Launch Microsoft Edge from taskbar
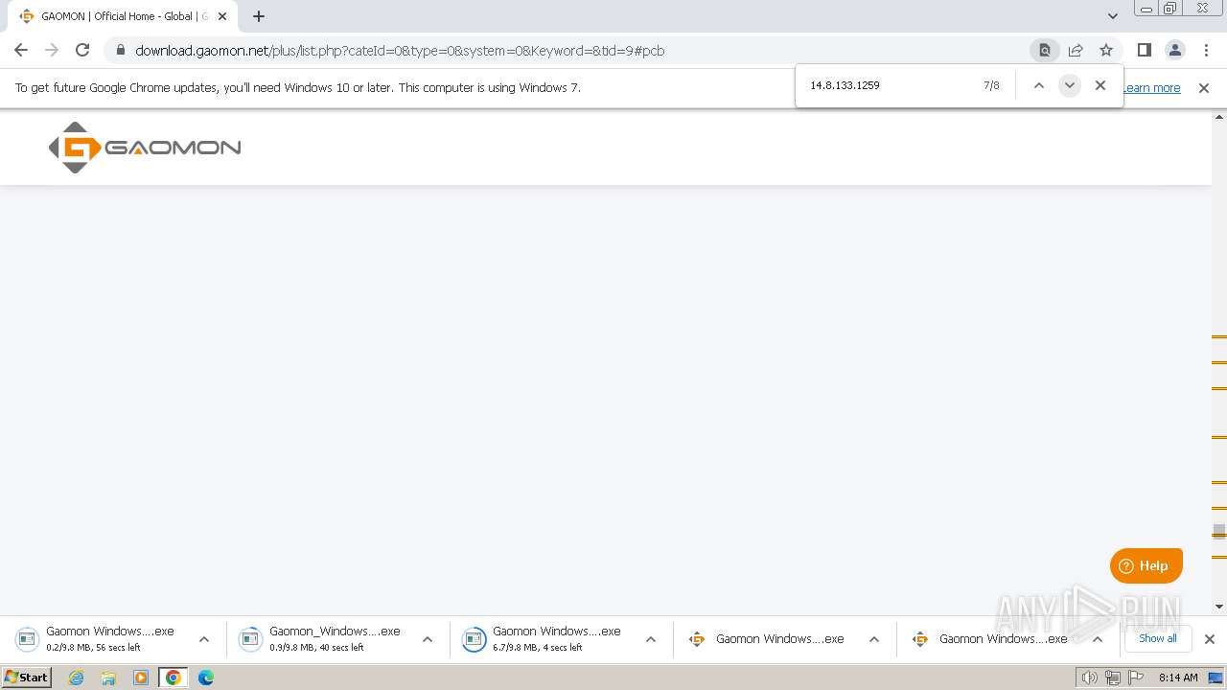This screenshot has height=690, width=1227. pyautogui.click(x=205, y=678)
